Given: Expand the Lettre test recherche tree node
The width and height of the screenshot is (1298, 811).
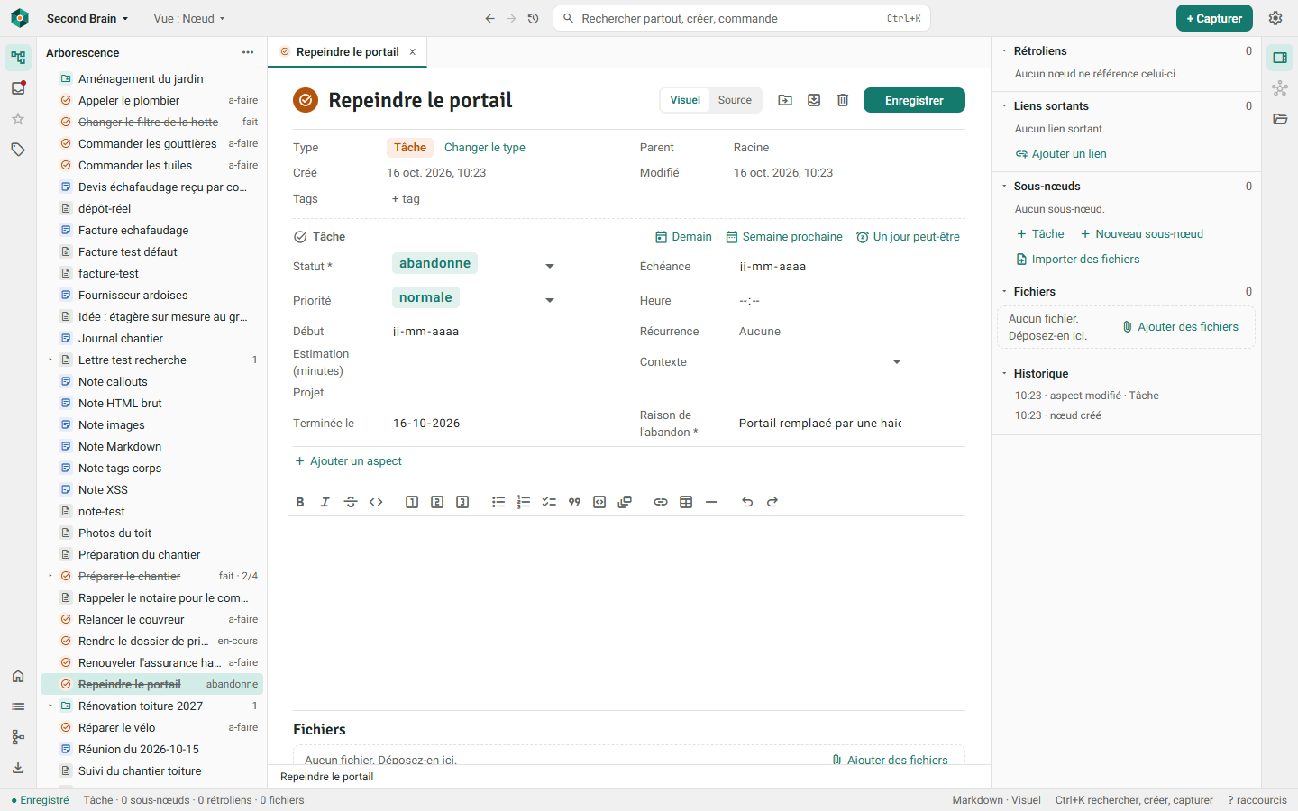Looking at the screenshot, I should (50, 360).
